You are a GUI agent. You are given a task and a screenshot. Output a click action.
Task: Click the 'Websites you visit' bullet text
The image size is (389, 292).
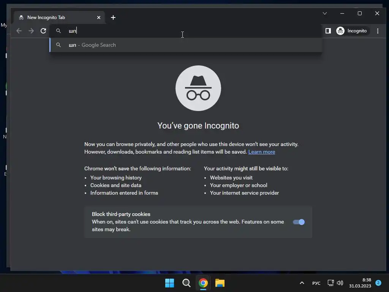tap(231, 178)
